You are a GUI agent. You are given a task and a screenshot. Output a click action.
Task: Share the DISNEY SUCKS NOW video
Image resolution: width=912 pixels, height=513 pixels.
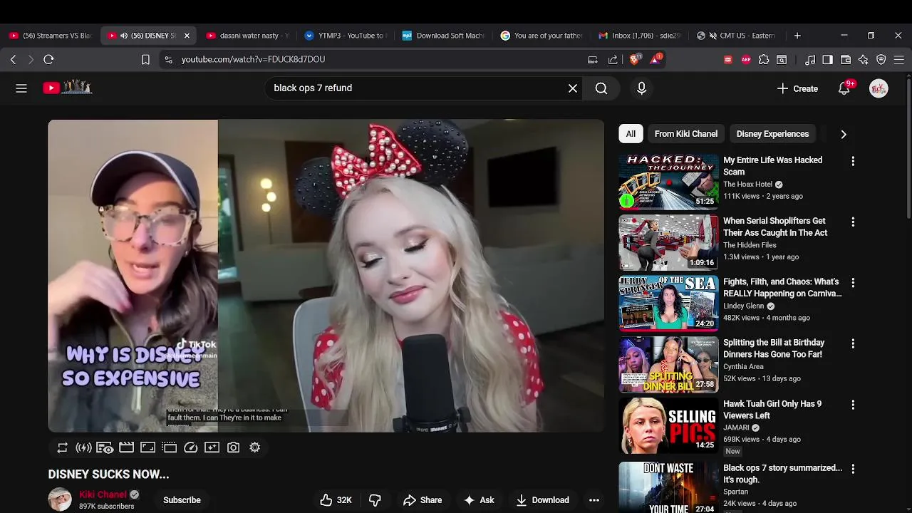pyautogui.click(x=423, y=500)
